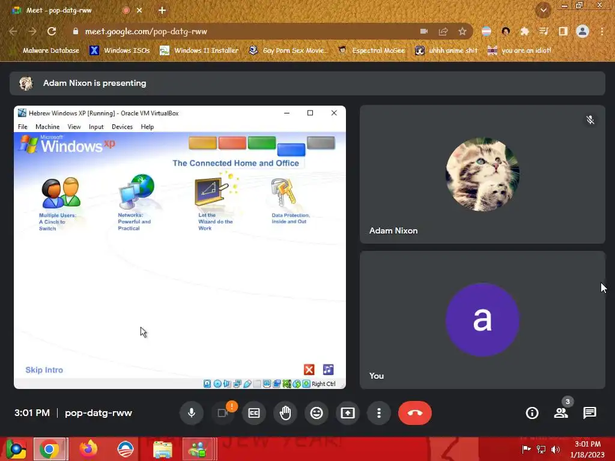The width and height of the screenshot is (615, 461).
Task: Click the red leave call button
Action: coord(415,413)
